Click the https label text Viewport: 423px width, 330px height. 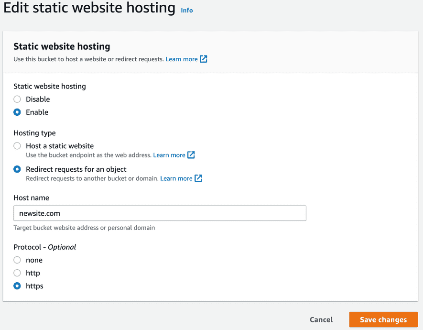[x=34, y=286]
